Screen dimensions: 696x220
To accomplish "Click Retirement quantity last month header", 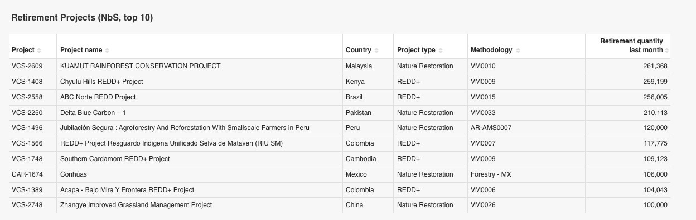I will [631, 46].
